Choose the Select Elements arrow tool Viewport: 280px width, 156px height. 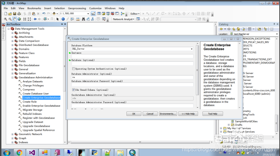(x=57, y=19)
